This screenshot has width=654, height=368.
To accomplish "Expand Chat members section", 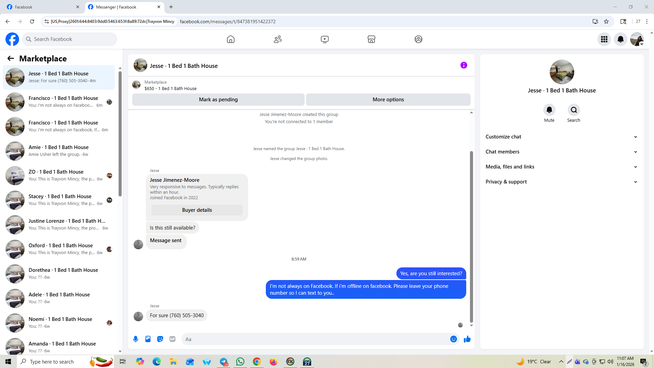I will [562, 152].
